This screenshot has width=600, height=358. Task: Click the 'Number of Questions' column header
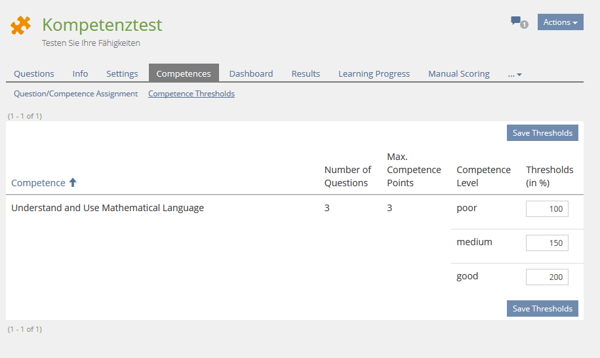click(348, 176)
